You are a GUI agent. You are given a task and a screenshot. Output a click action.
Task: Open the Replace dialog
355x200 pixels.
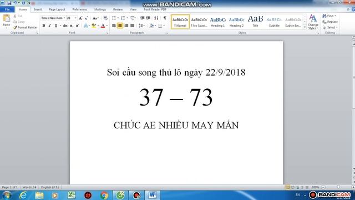(x=330, y=22)
